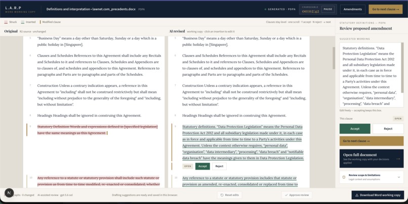Click the sidebar OPEN status tag
Viewport: 408px width, 204px height.
coord(398,119)
